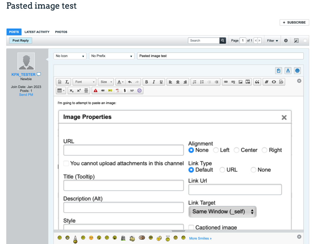This screenshot has width=323, height=244.
Task: Insert a bulleted list
Action: click(x=202, y=82)
